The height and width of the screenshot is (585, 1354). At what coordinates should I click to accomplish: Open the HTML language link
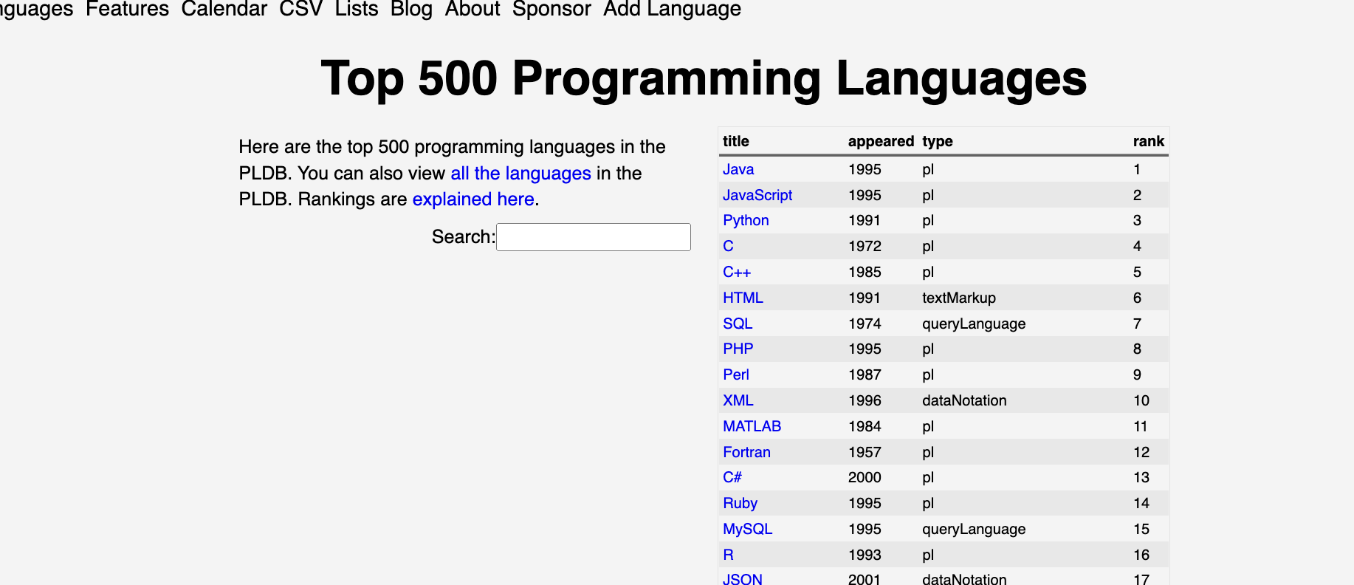743,298
